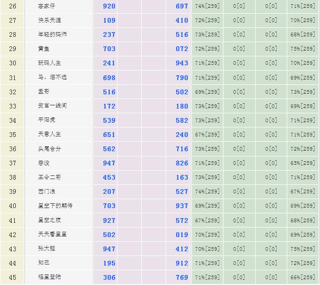
Task: Click the number 698 in row 31
Action: pos(109,77)
